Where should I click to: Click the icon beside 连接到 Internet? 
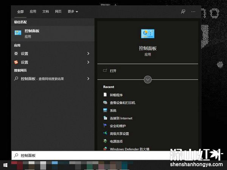pyautogui.click(x=105, y=118)
